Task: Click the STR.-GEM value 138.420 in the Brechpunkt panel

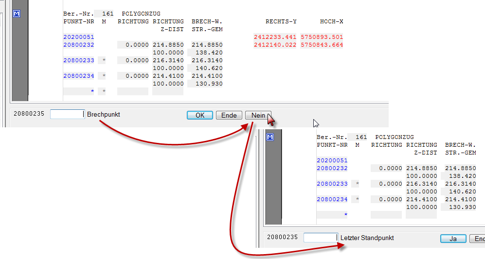Action: tap(209, 52)
